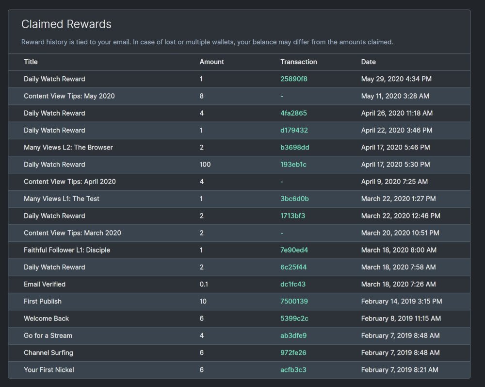Viewport: 485px width, 387px height.
Task: Open transaction link 5399c2c
Action: (x=294, y=319)
